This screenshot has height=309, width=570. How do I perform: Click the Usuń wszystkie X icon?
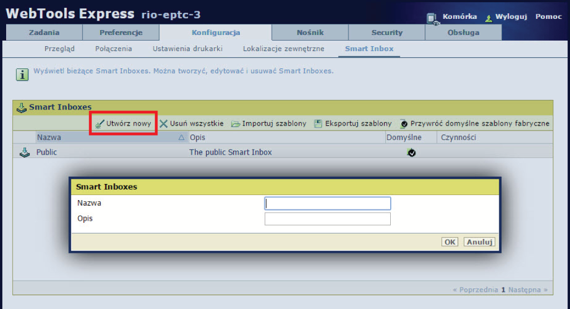pyautogui.click(x=164, y=123)
